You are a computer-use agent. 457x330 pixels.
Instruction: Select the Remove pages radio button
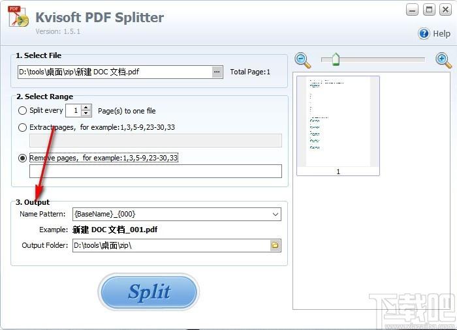point(22,158)
